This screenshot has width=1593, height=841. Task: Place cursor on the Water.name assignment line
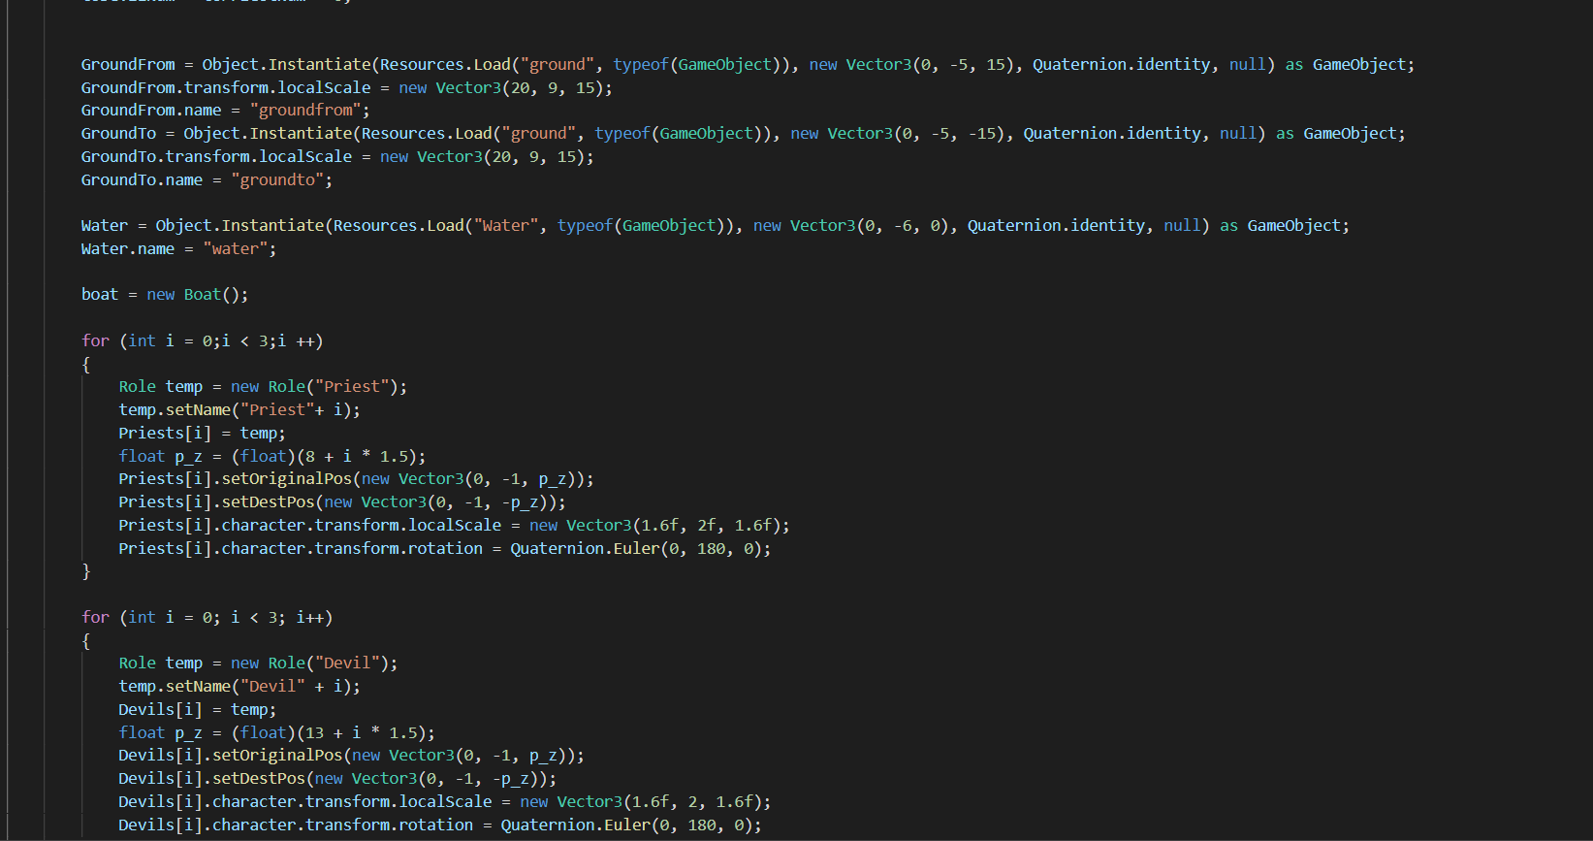(178, 249)
